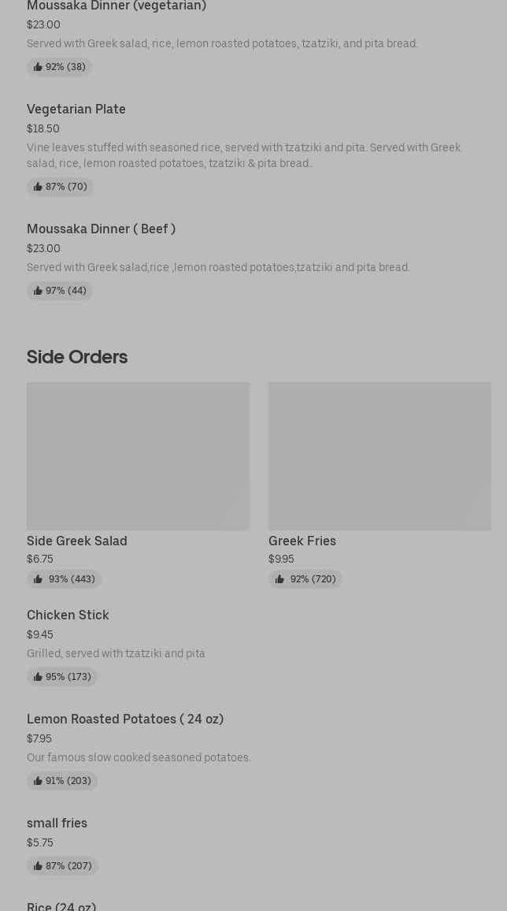Click thumbs-up icon on Vegetarian Plate rating
Viewport: 507px width, 911px height.
point(38,187)
